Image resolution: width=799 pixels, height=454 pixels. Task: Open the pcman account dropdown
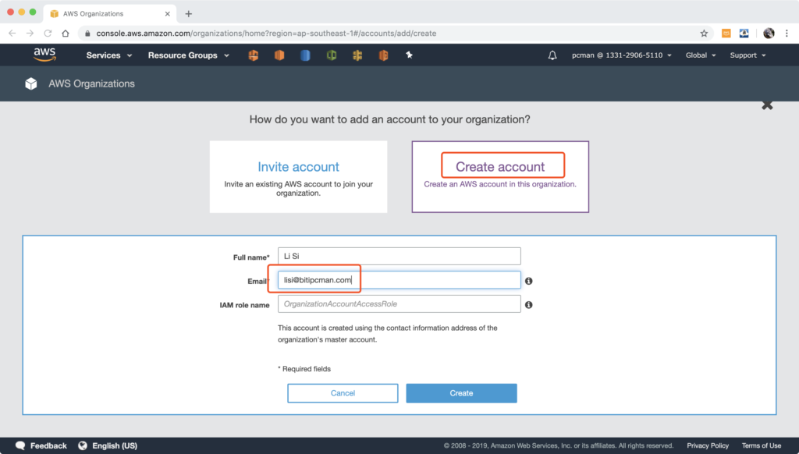coord(622,55)
